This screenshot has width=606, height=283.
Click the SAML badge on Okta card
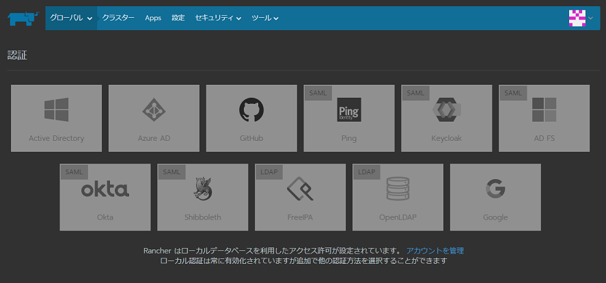click(x=74, y=172)
